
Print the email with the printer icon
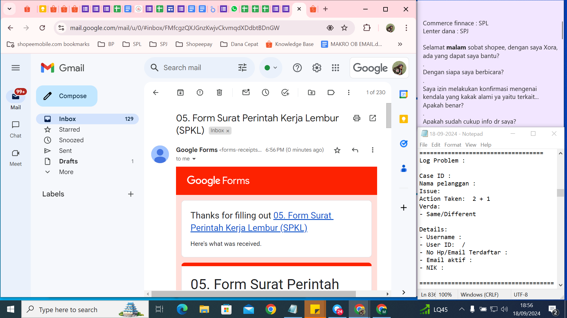[356, 118]
